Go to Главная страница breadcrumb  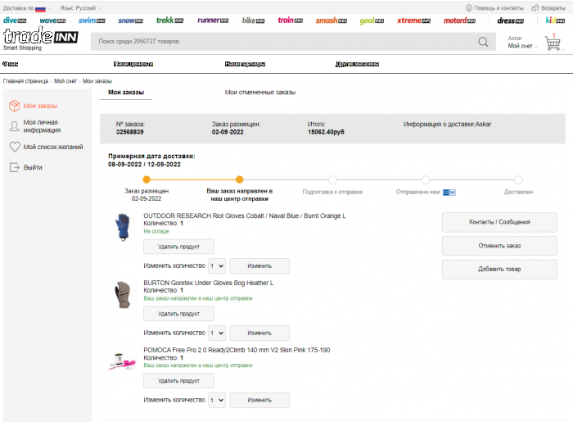[x=25, y=81]
